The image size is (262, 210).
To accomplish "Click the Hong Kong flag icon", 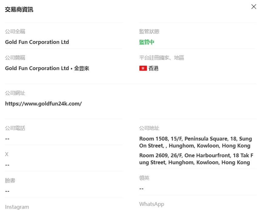I will pyautogui.click(x=143, y=68).
